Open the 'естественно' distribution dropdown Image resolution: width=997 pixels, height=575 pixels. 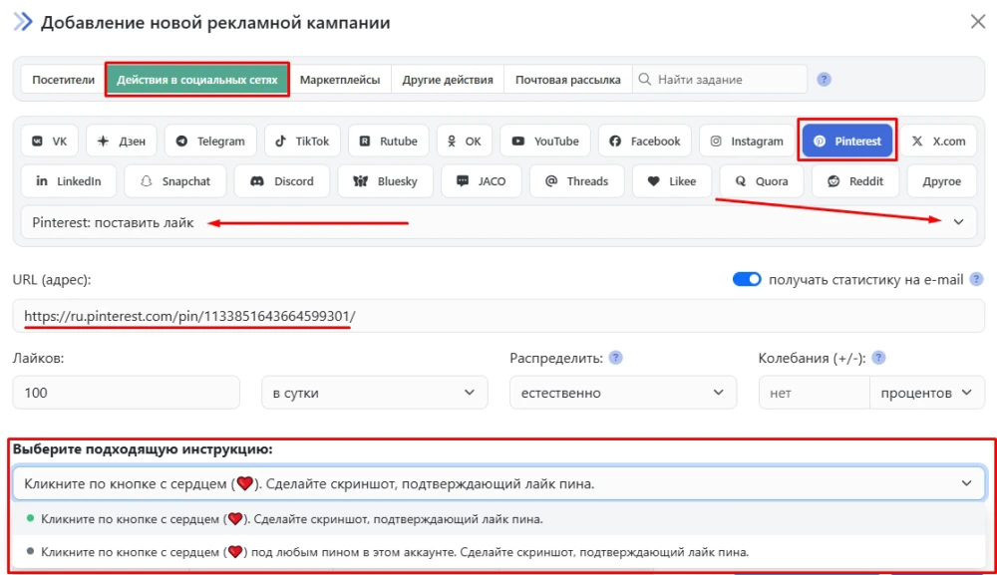[x=622, y=393]
